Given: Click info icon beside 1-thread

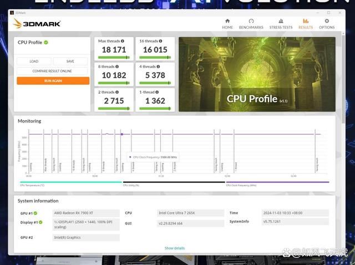Looking at the screenshot, I should 157,92.
